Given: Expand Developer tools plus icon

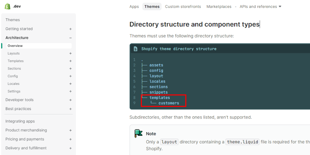Looking at the screenshot, I should click(x=71, y=100).
